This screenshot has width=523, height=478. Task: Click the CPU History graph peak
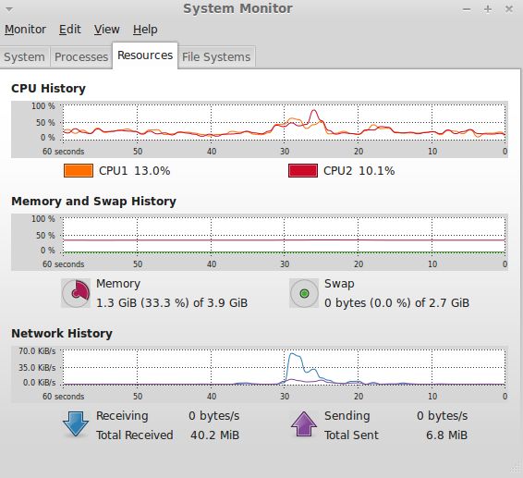point(314,111)
